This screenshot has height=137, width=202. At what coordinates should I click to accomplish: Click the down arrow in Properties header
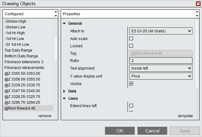tap(197, 16)
